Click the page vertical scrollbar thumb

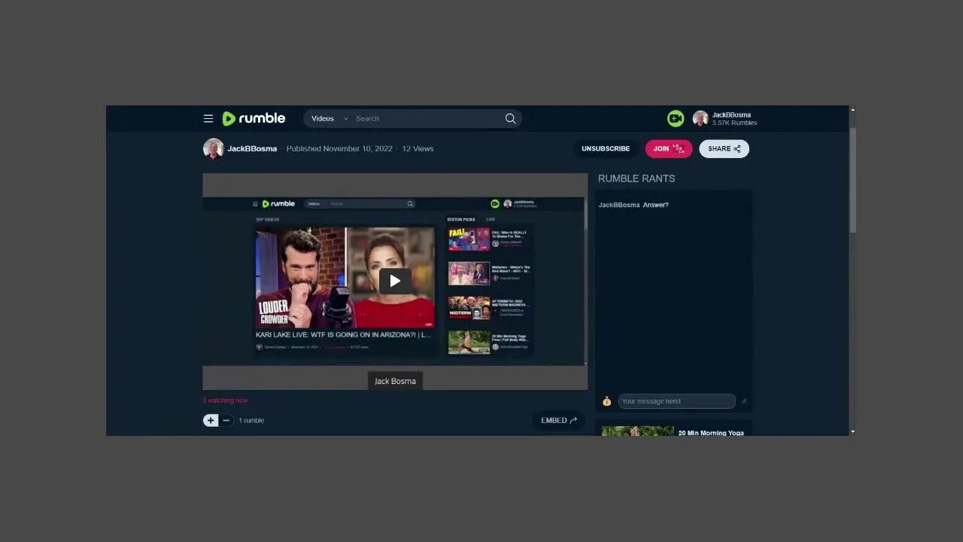click(852, 180)
